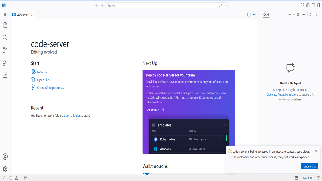Select the Welcome editor tab
The width and height of the screenshot is (322, 181).
22,15
